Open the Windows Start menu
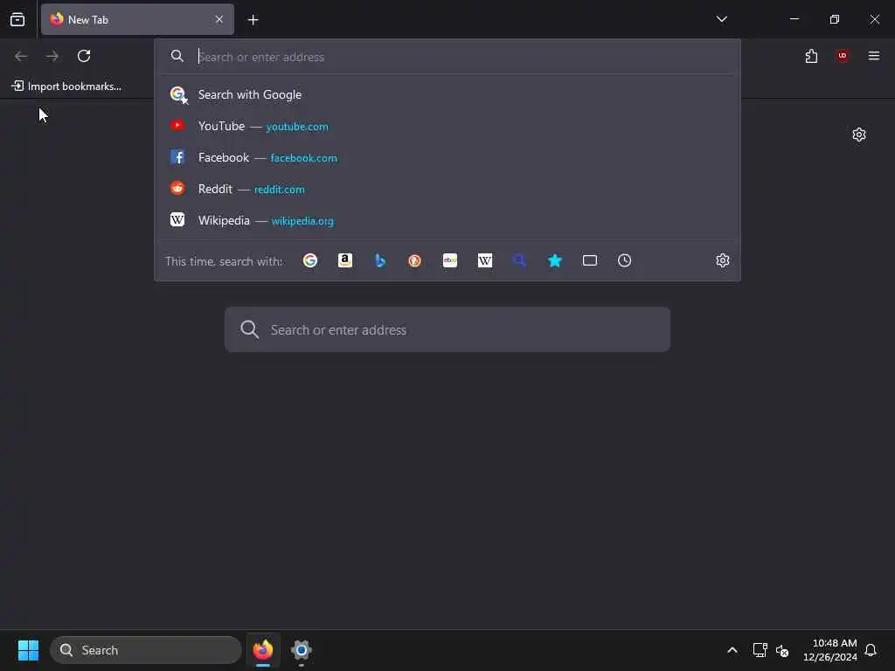 (x=28, y=650)
